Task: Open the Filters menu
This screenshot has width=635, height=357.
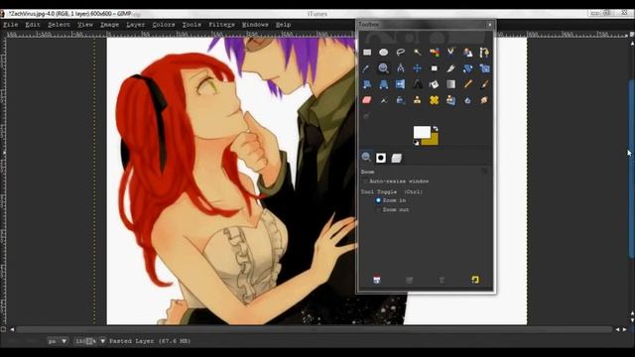Action: [x=221, y=25]
